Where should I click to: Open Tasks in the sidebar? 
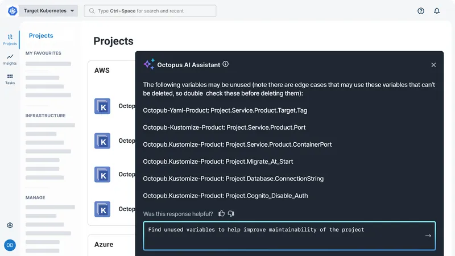(x=10, y=79)
